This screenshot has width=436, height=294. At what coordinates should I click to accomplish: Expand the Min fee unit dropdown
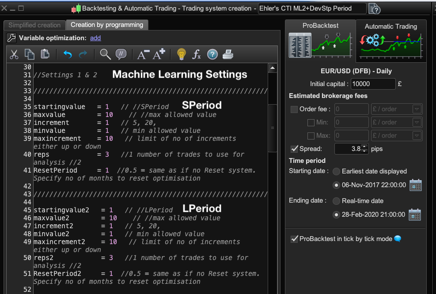click(x=417, y=122)
